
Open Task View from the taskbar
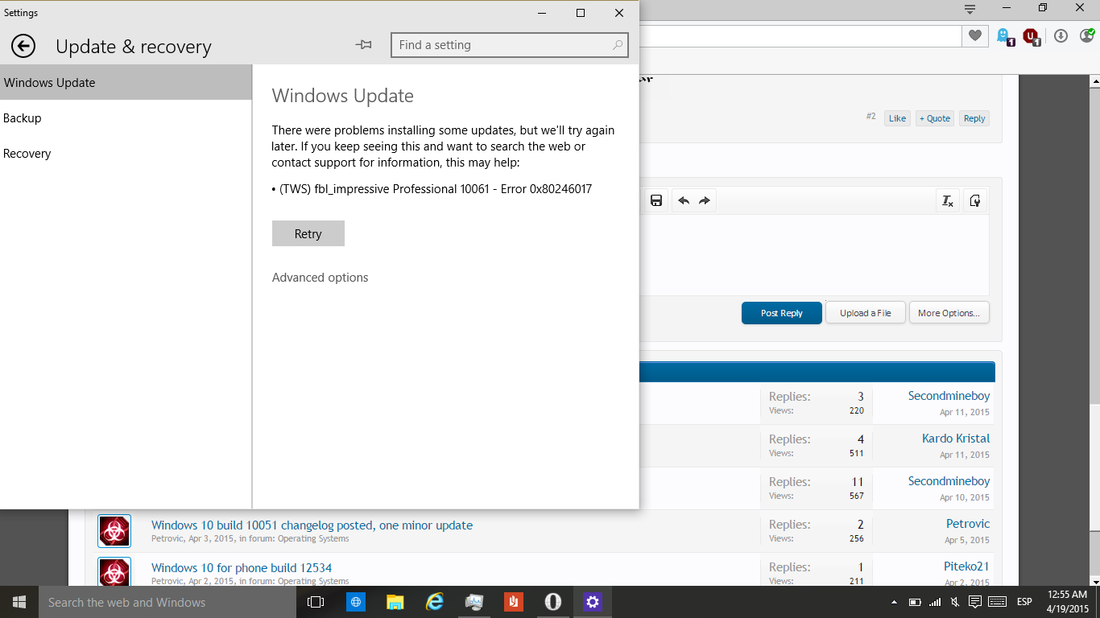316,602
